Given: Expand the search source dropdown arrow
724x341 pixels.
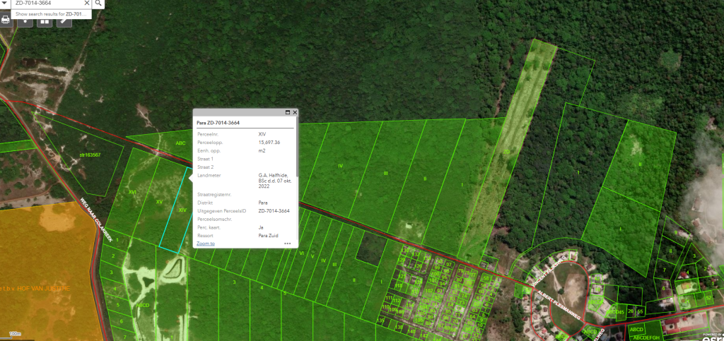Looking at the screenshot, I should (x=6, y=4).
